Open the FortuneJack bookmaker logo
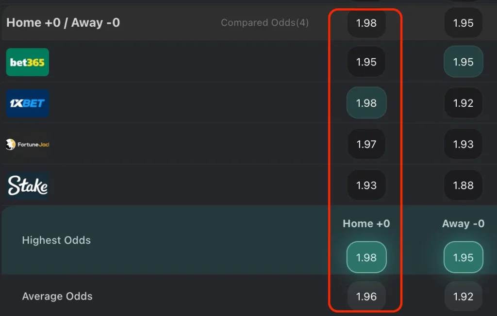This screenshot has height=316, width=497. point(28,144)
